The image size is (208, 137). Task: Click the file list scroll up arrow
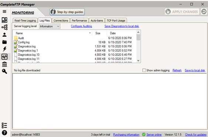pos(138,32)
